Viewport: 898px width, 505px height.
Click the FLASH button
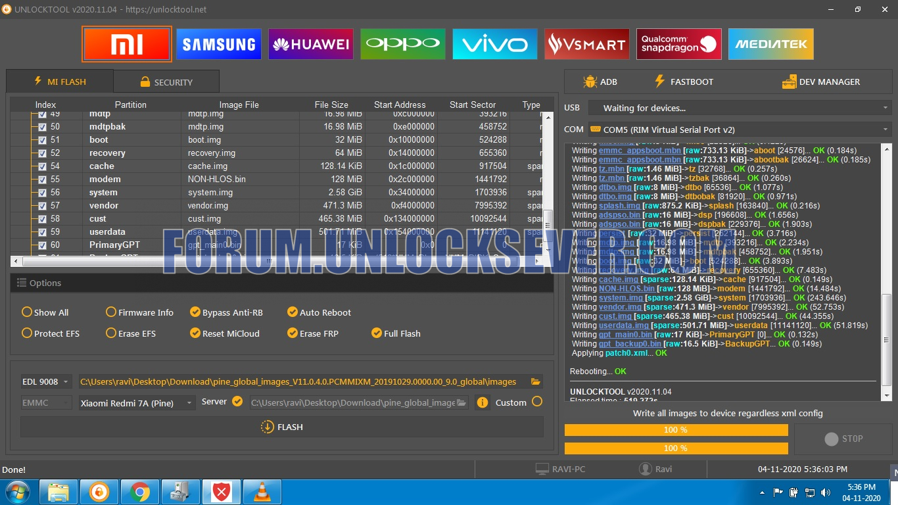(x=282, y=427)
